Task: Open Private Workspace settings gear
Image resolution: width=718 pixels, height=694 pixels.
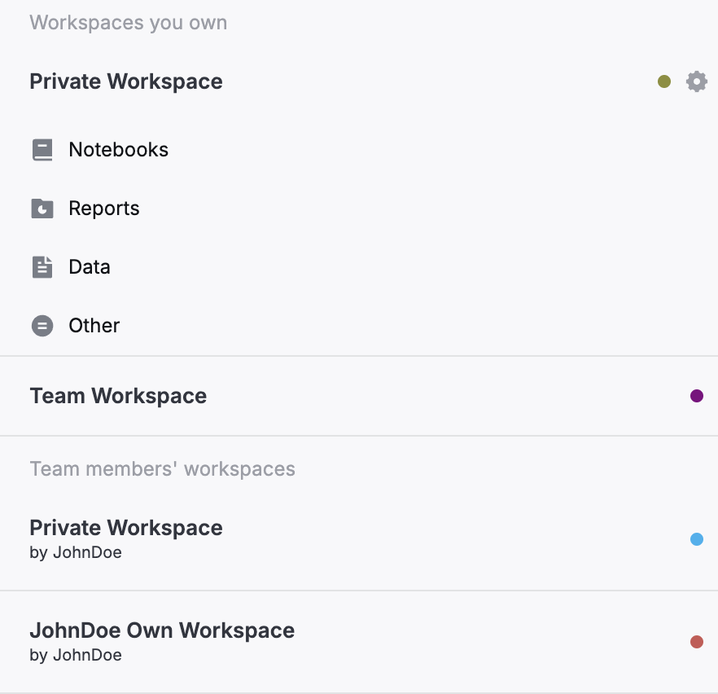Action: (697, 81)
